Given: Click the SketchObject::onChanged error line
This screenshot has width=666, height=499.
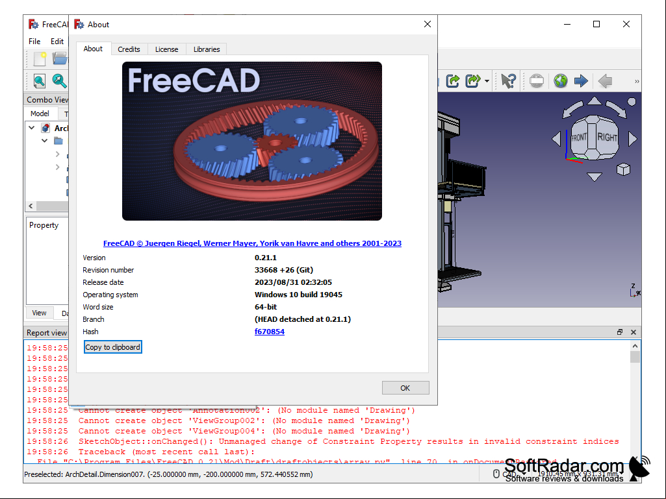Looking at the screenshot, I should 323,441.
